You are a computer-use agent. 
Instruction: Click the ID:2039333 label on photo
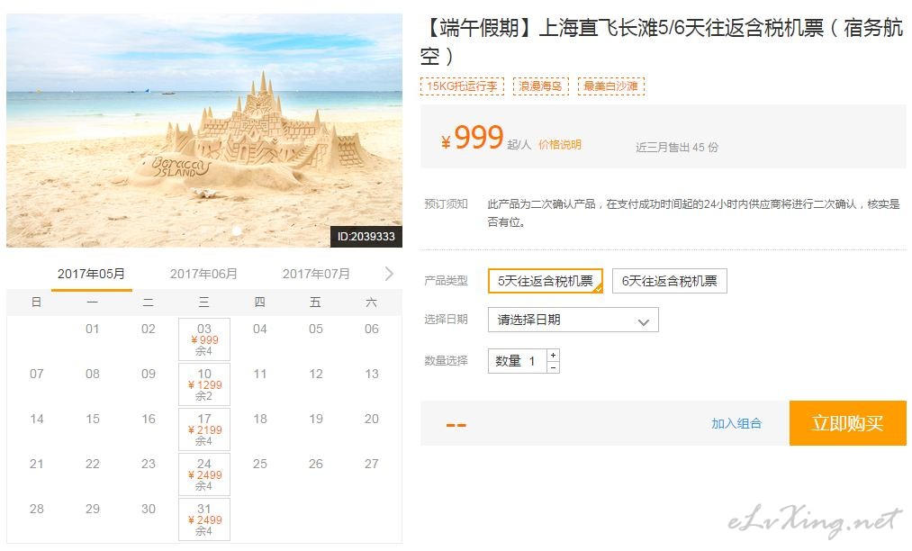(366, 236)
